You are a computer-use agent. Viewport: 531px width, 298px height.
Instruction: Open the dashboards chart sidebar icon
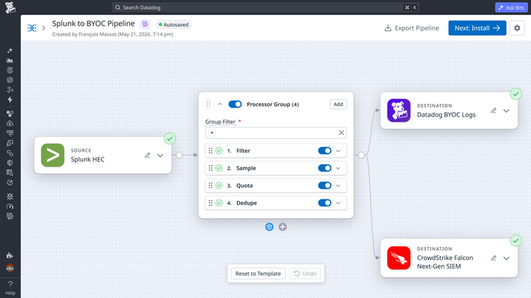10,60
